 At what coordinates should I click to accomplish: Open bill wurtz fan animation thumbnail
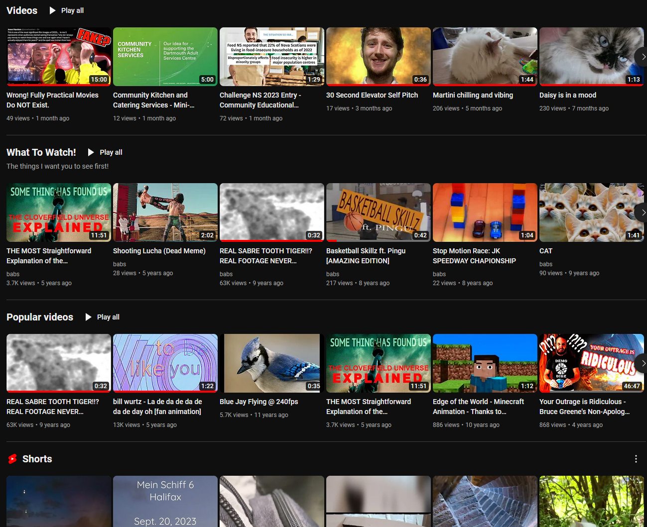click(165, 363)
